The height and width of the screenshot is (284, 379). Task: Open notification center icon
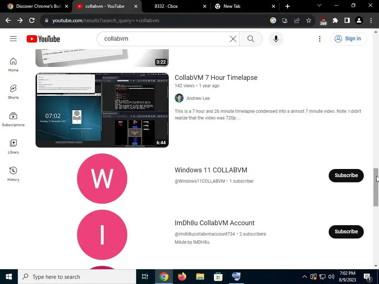coord(367,277)
